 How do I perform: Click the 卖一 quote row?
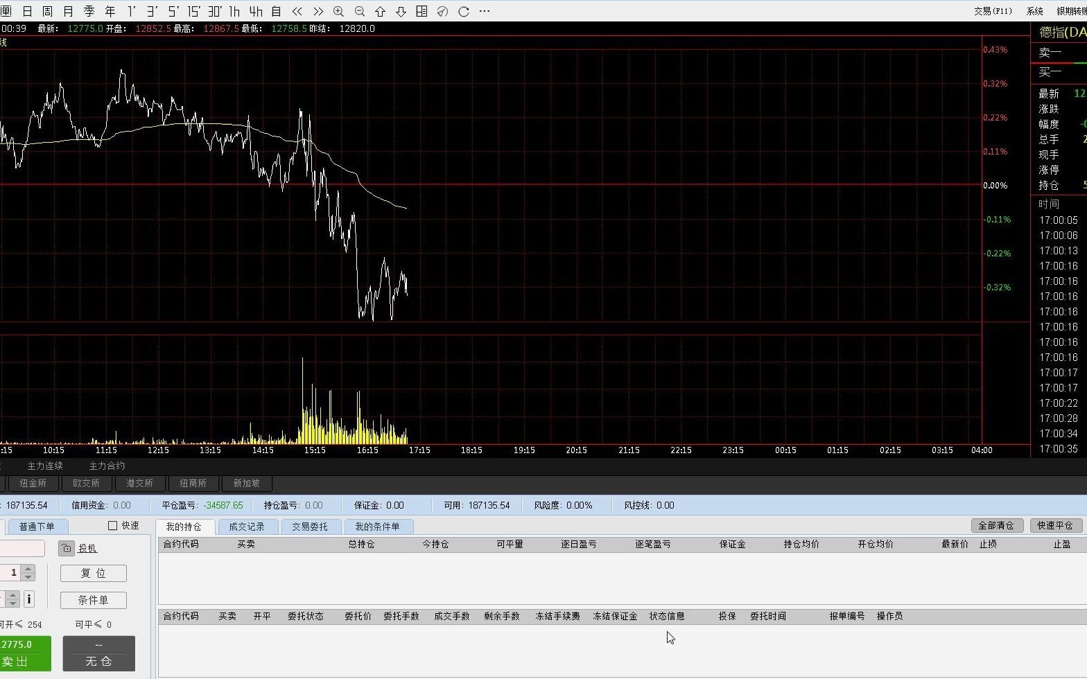1059,53
